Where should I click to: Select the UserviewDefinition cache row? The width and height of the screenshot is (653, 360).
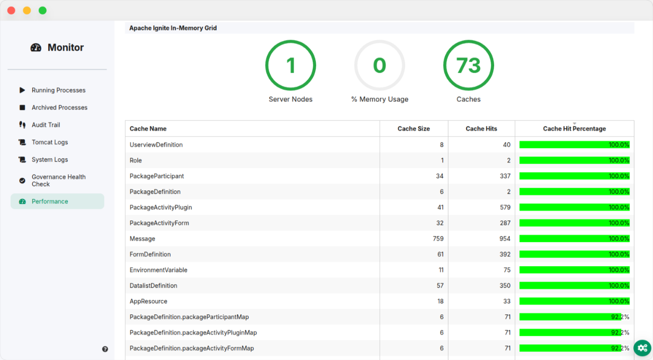tap(156, 145)
